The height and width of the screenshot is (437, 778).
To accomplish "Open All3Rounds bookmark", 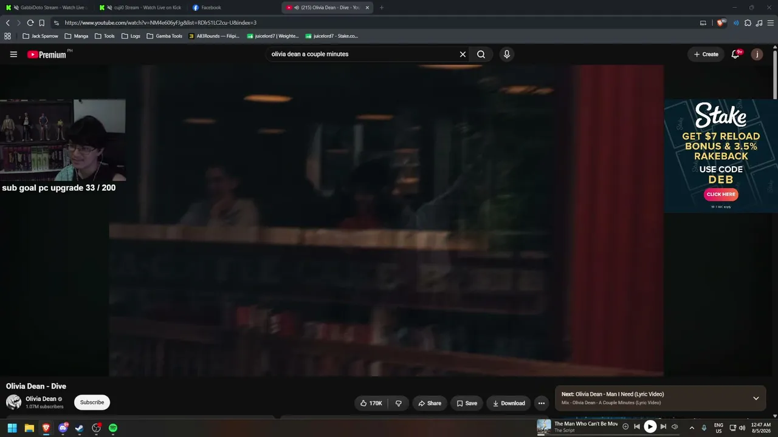I will (x=214, y=36).
